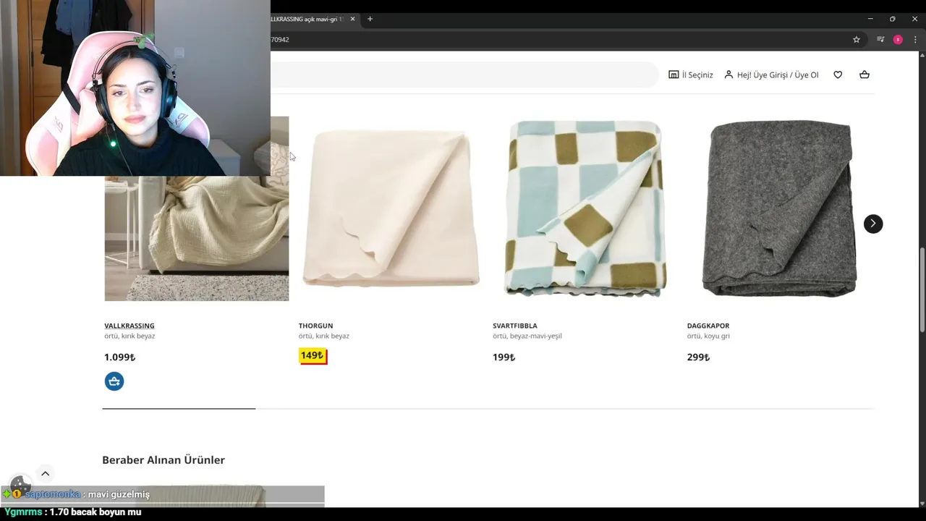
Task: Click the THORGUN cream blanket image
Action: (x=391, y=208)
